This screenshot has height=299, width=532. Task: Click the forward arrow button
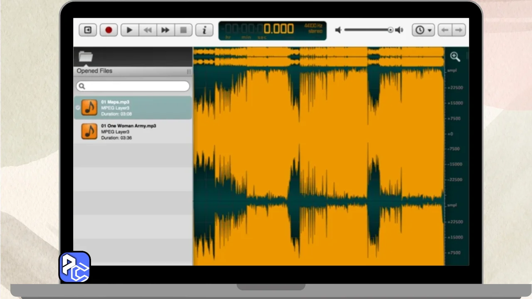(458, 30)
